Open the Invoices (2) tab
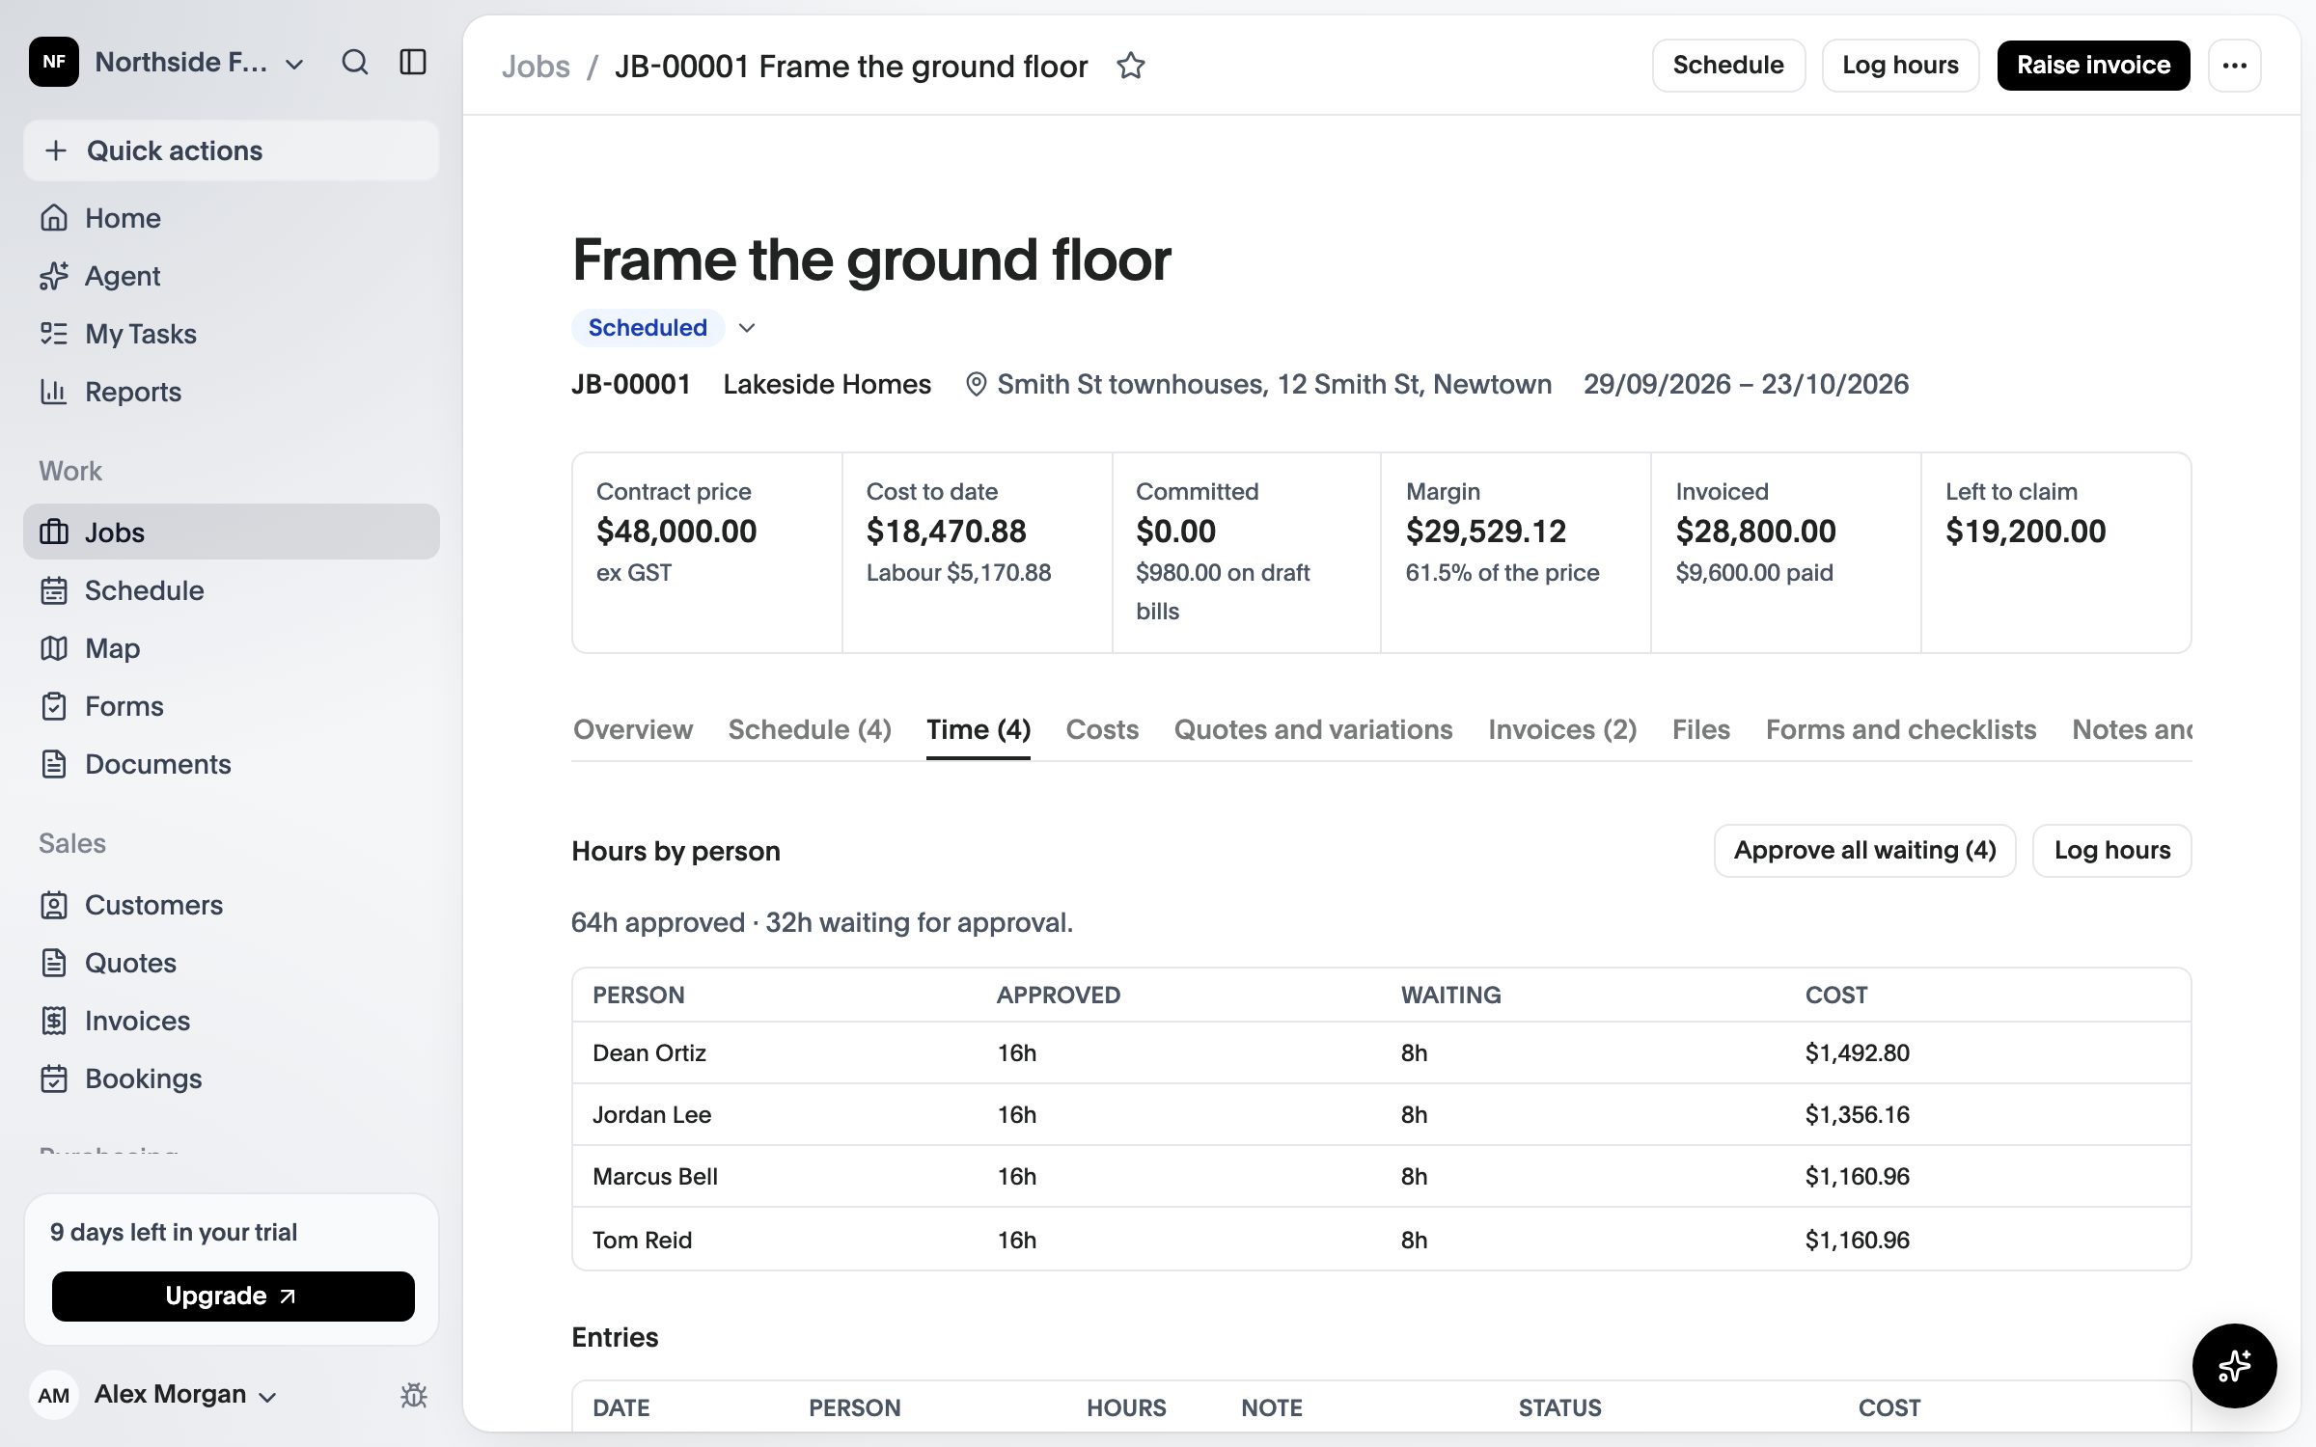Viewport: 2316px width, 1447px height. click(x=1562, y=729)
